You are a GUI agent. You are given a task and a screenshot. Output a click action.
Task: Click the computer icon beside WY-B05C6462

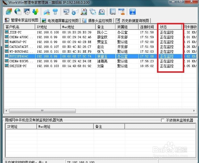coord(7,51)
